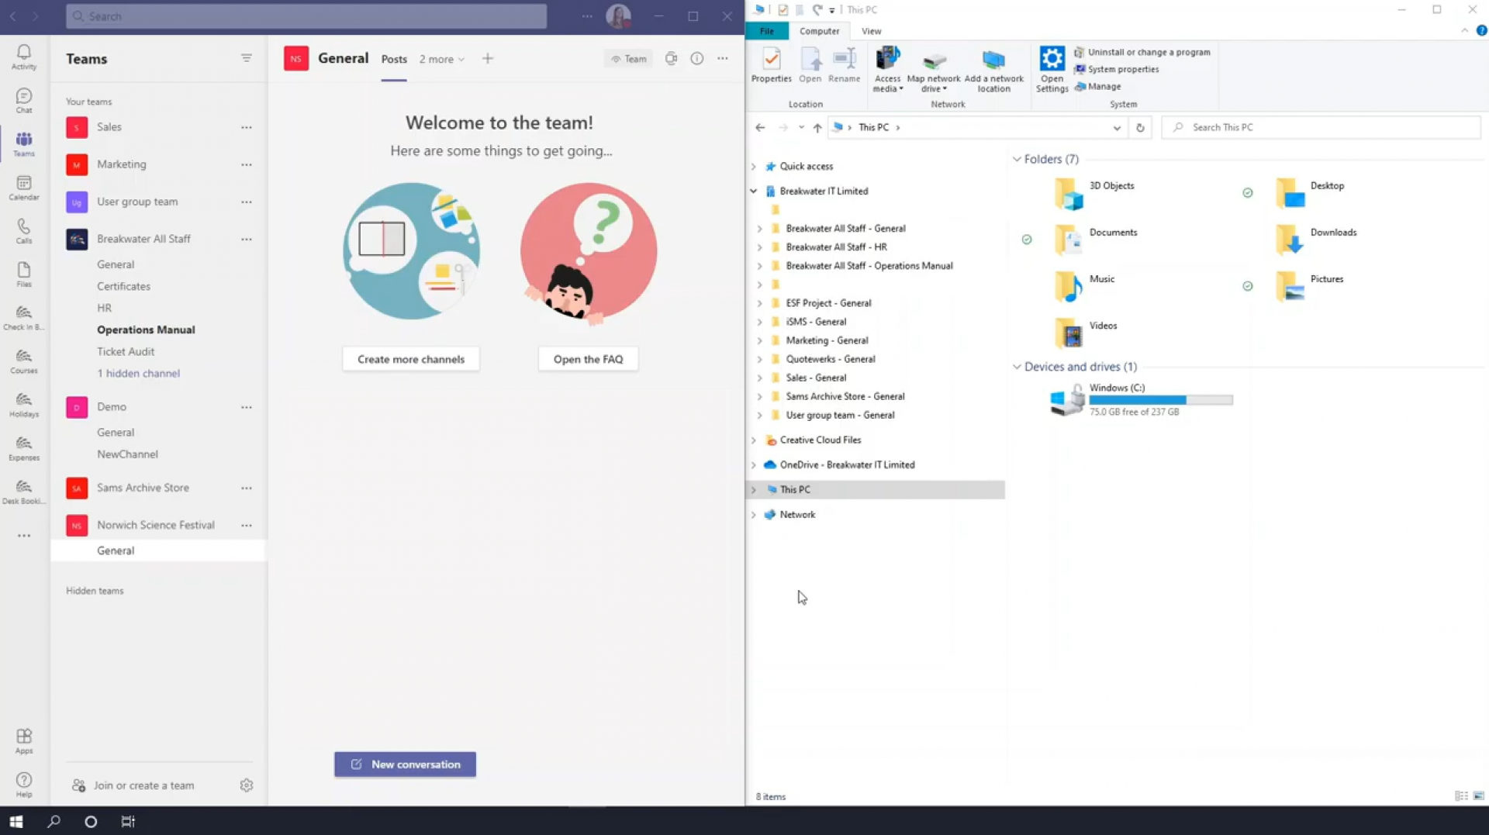
Task: Collapse Breakwater IT Limited tree node
Action: [753, 191]
